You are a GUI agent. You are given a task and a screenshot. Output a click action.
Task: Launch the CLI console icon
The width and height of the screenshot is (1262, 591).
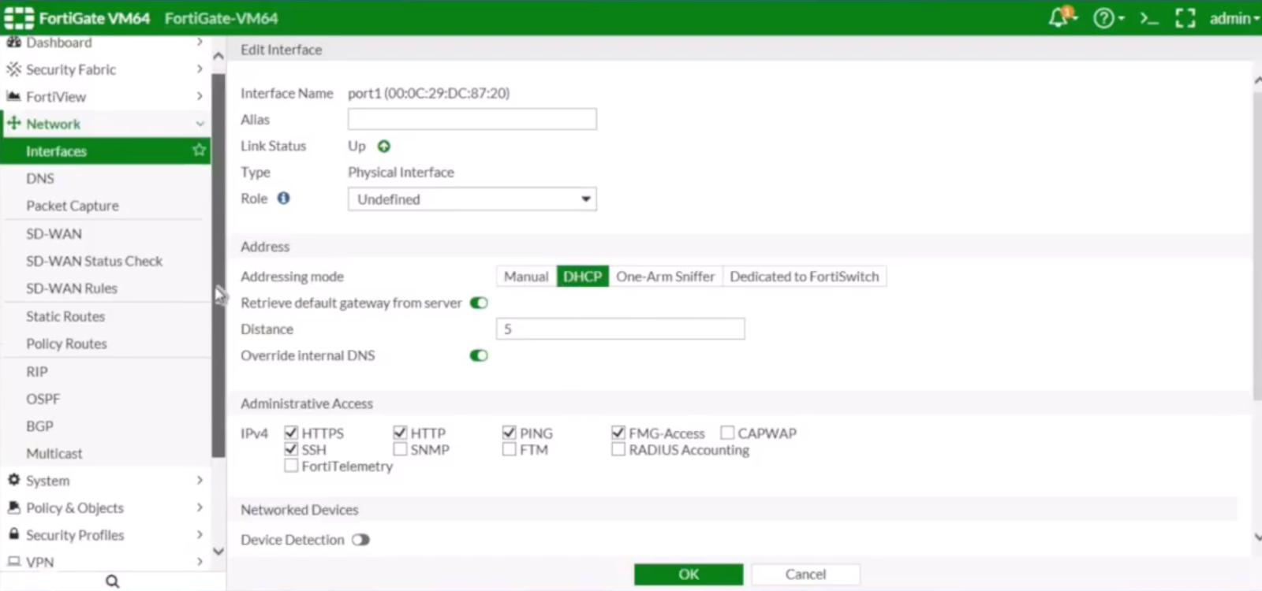[1149, 18]
